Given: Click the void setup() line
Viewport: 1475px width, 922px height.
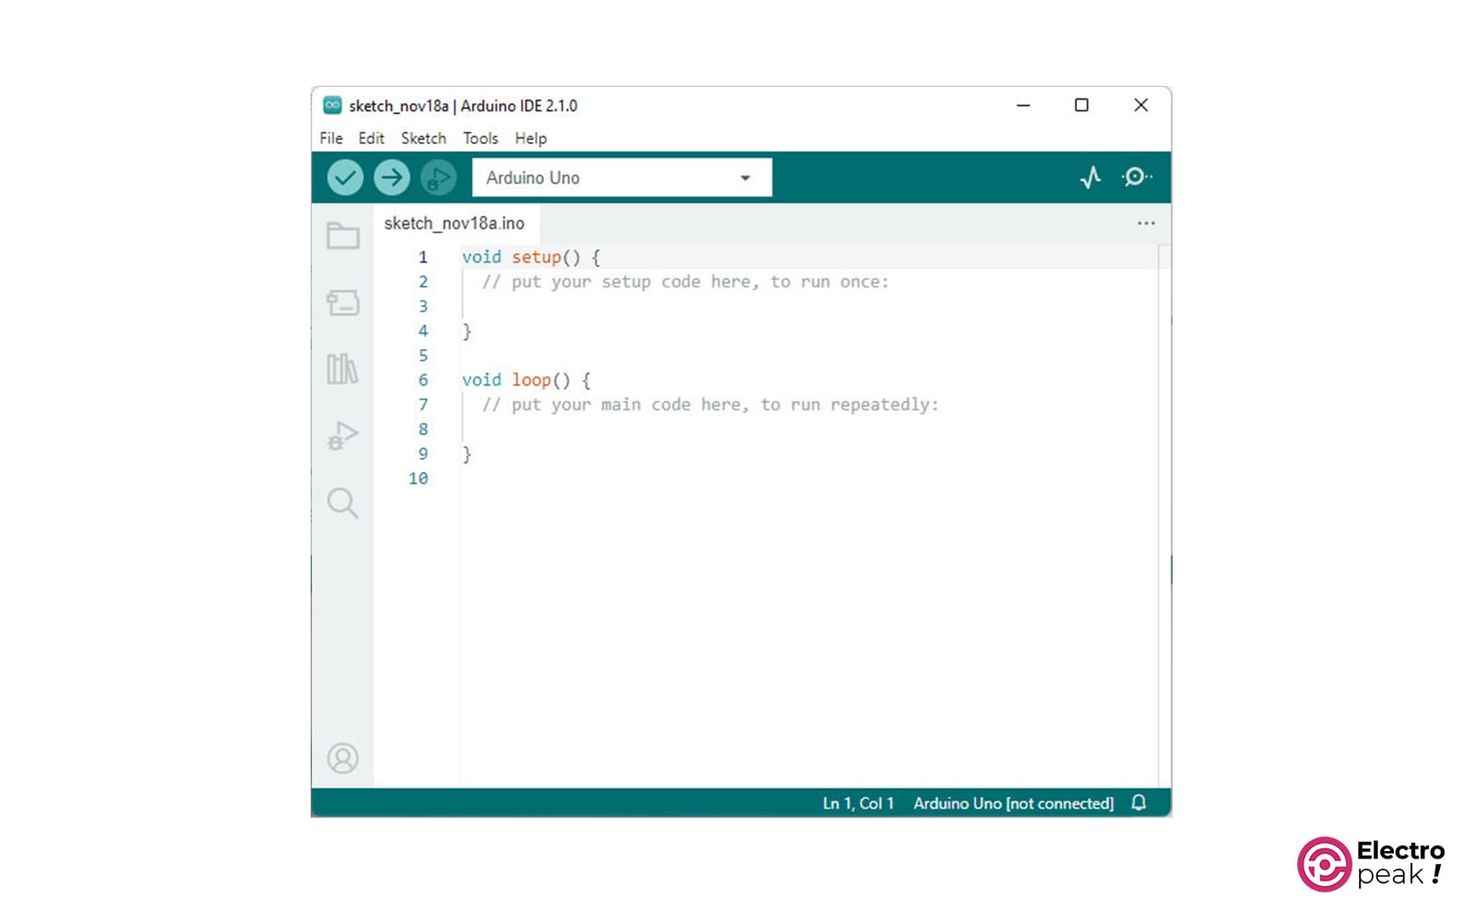Looking at the screenshot, I should (531, 257).
